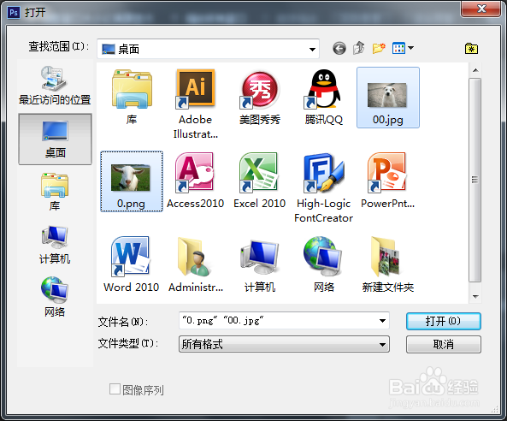Screen dimensions: 507x421
Task: Select 计算机 icon in the file list
Action: [x=260, y=264]
